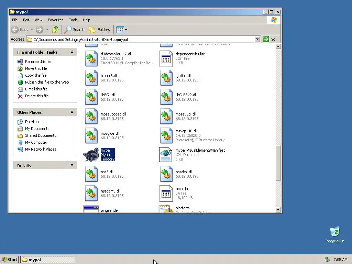Click E-mail this file link
Image resolution: width=352 pixels, height=264 pixels.
[x=36, y=89]
